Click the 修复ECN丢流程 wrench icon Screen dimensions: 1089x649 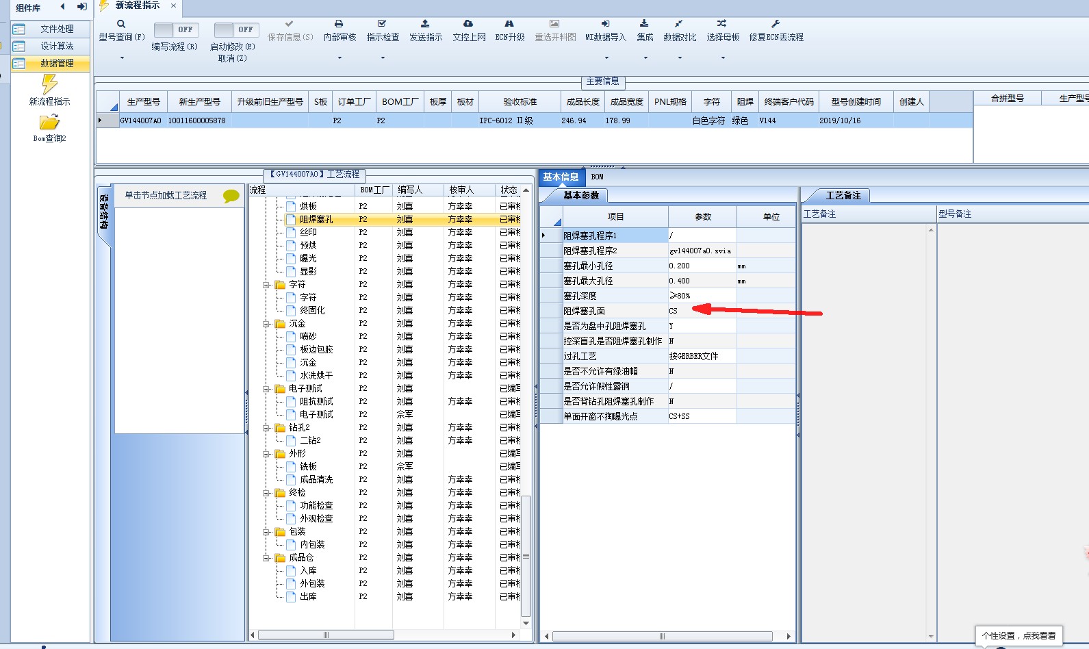pos(776,24)
